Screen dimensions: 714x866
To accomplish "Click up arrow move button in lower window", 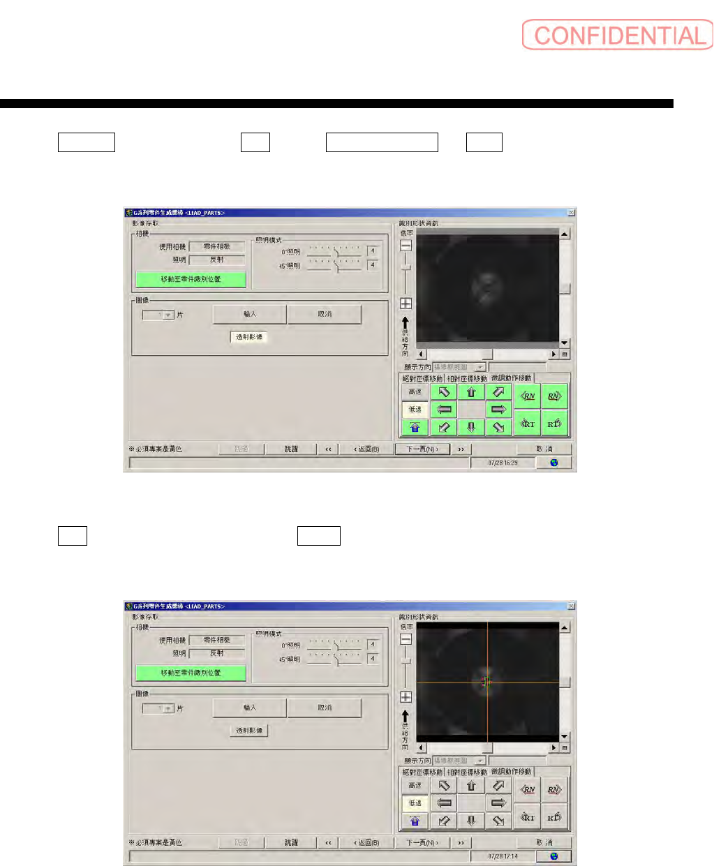I will [471, 786].
